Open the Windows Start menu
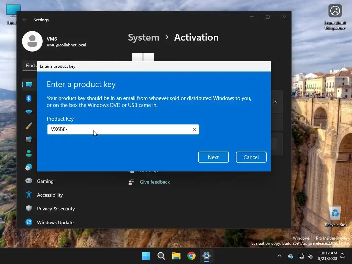The width and height of the screenshot is (352, 264). pyautogui.click(x=146, y=256)
